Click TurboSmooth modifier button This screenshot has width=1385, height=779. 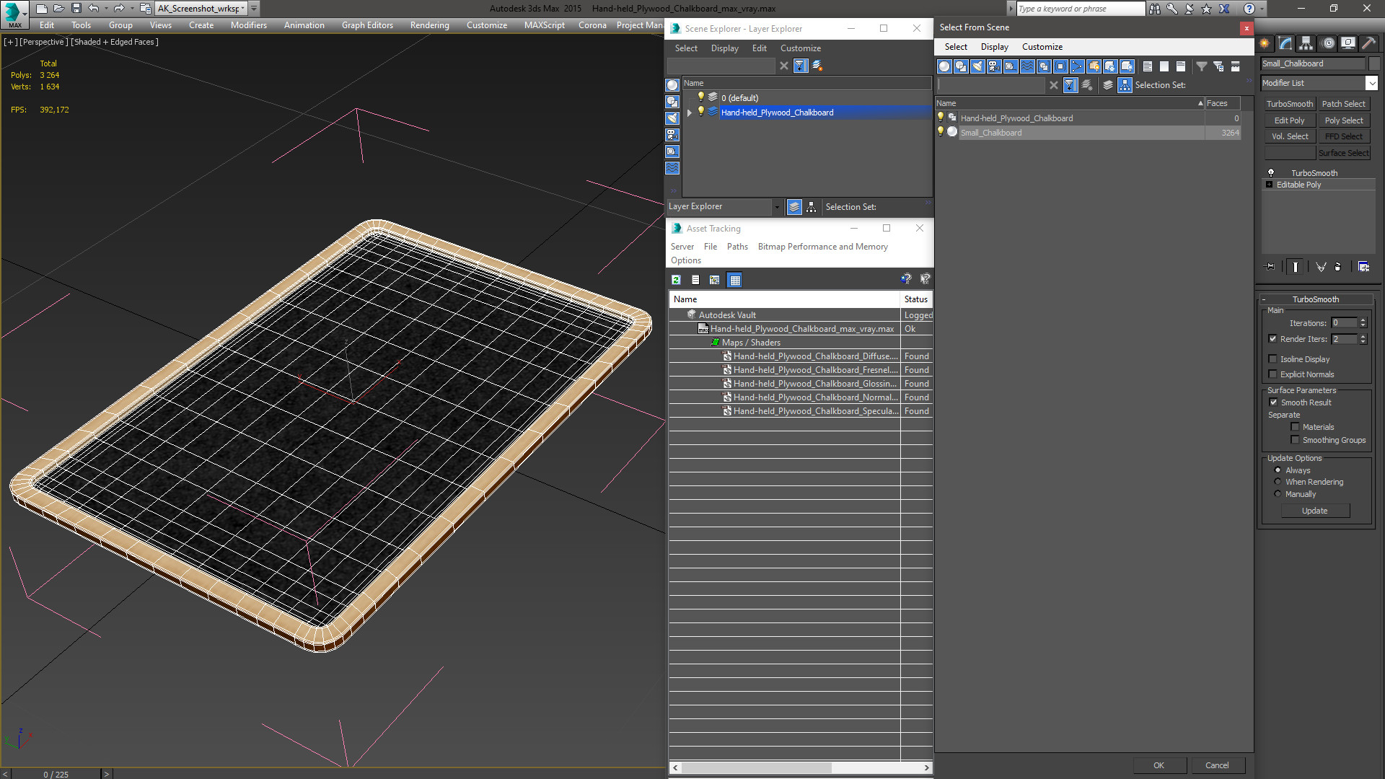click(x=1289, y=104)
